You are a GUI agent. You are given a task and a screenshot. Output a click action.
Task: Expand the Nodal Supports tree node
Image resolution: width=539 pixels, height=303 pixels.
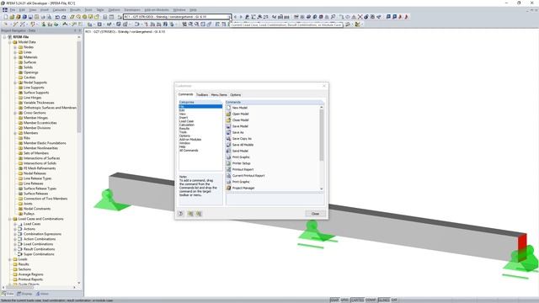pyautogui.click(x=15, y=82)
